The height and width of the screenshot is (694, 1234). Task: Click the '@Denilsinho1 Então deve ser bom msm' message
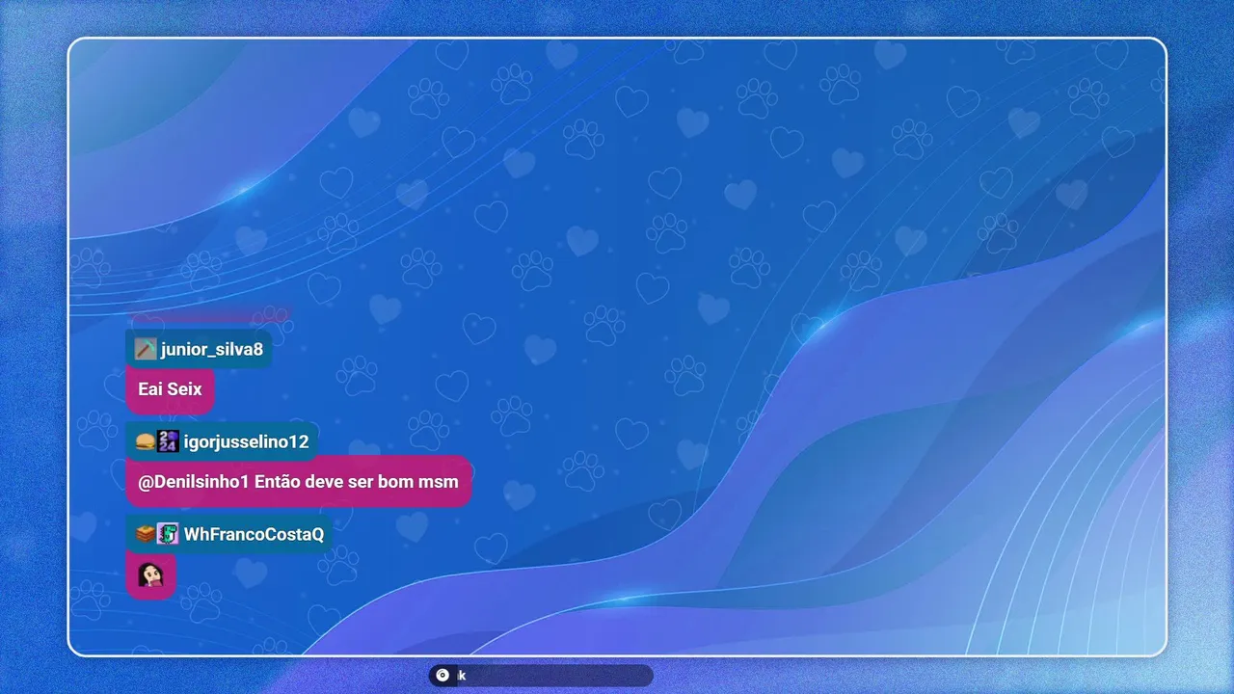pyautogui.click(x=298, y=481)
